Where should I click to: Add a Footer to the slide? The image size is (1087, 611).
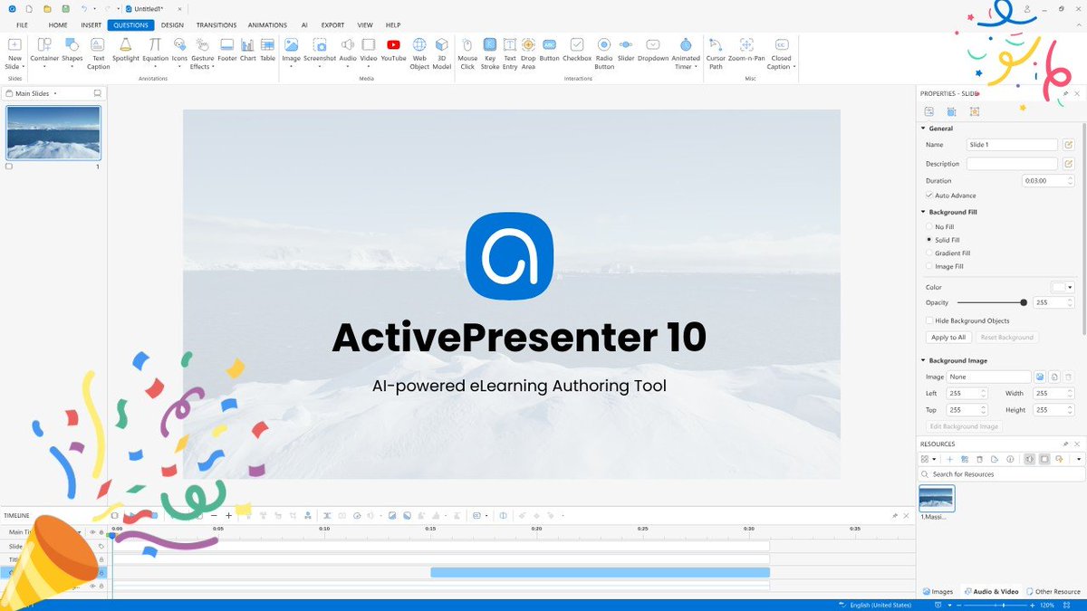226,50
